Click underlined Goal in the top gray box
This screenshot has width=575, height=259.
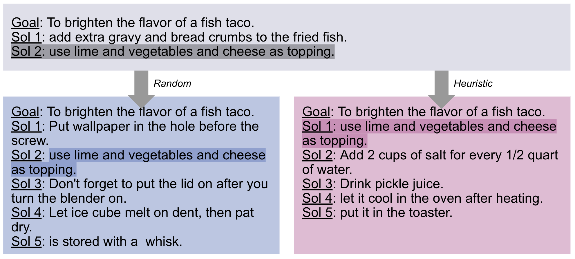click(25, 23)
